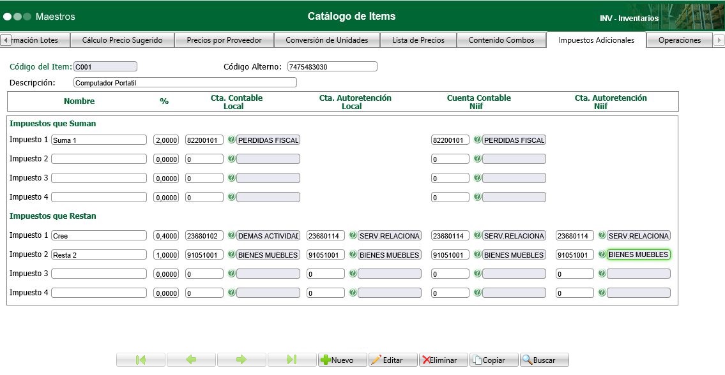This screenshot has width=725, height=375.
Task: Open the Lista de Precios tab
Action: 418,40
